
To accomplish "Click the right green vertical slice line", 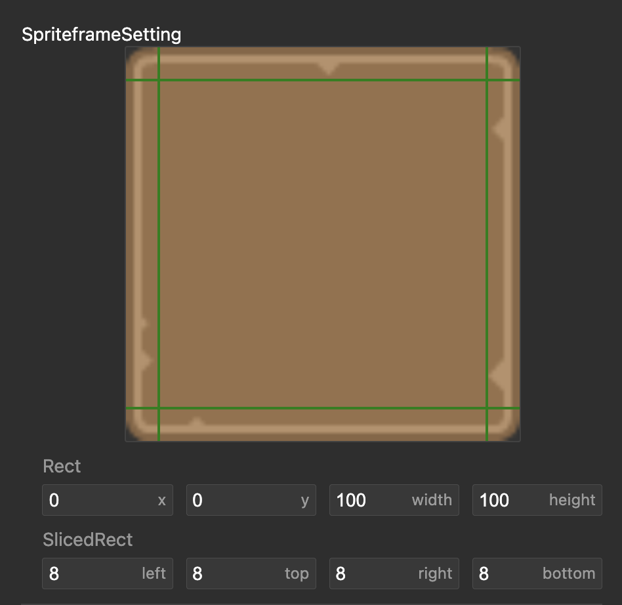I will click(x=487, y=244).
